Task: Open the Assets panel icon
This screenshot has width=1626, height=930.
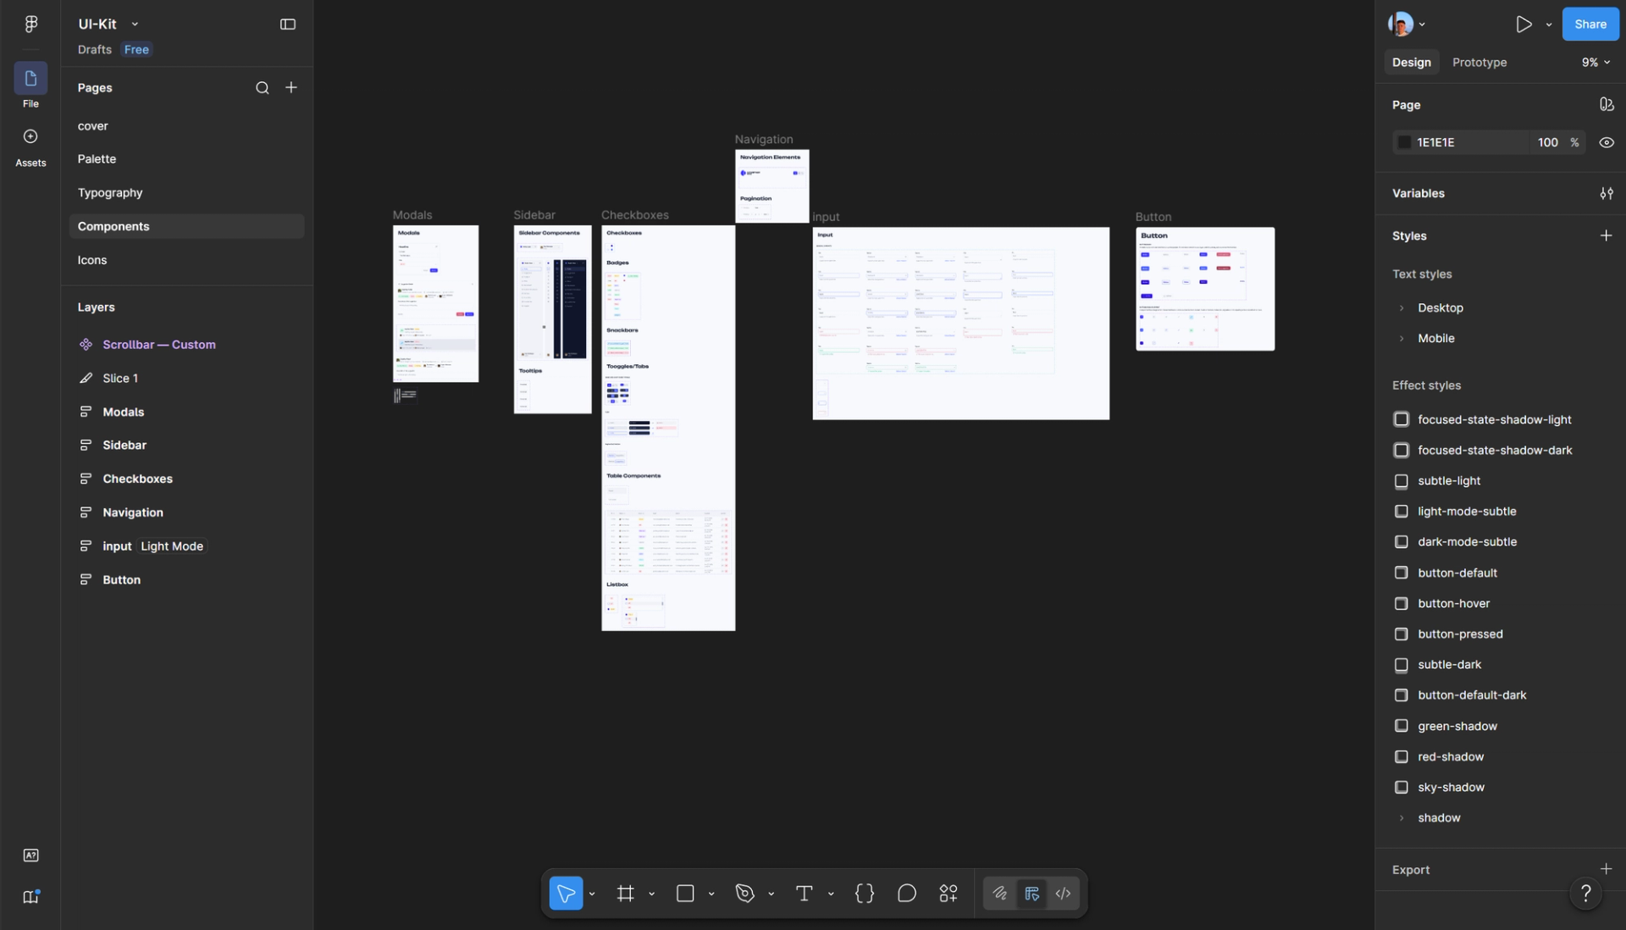Action: pyautogui.click(x=30, y=136)
